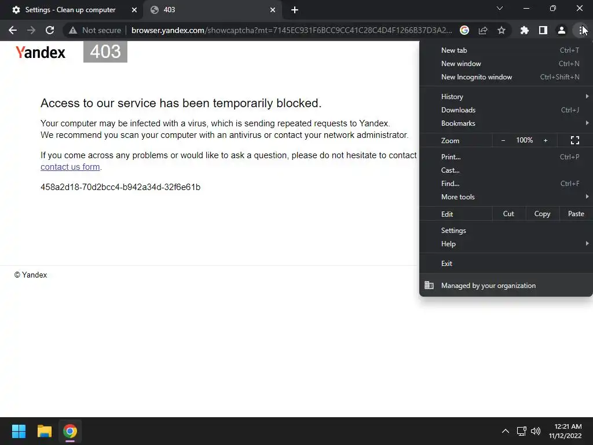Open Settings from the Chrome menu

pos(506,231)
